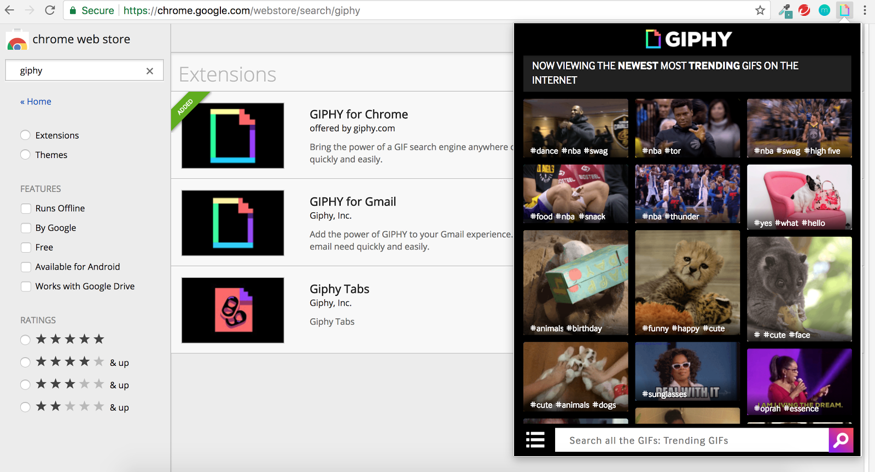Select four stars & up rating

point(25,362)
